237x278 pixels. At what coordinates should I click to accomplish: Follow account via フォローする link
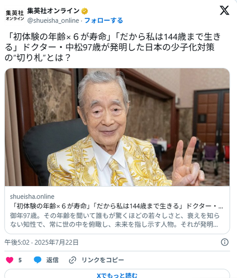103,21
